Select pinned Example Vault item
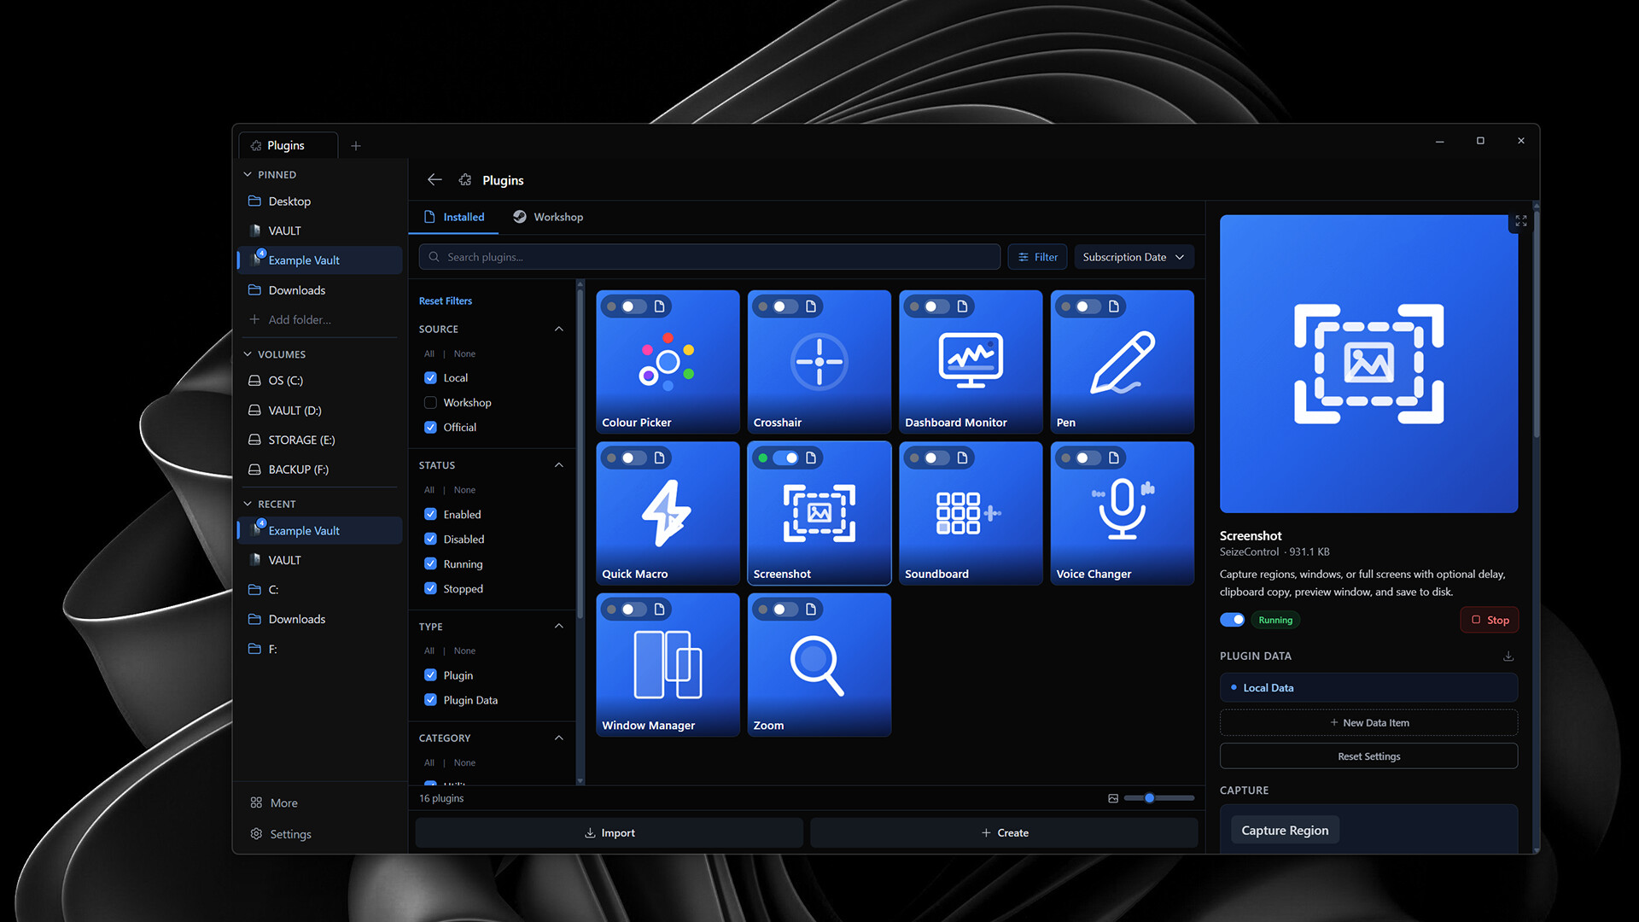 320,260
